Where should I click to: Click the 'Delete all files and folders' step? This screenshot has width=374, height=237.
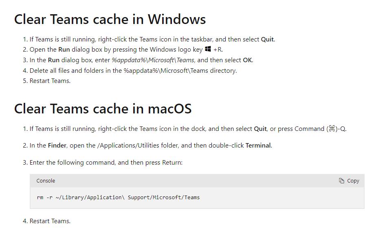tap(133, 71)
